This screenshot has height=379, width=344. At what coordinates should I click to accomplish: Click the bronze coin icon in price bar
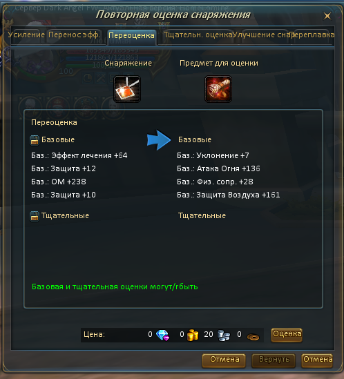click(x=253, y=337)
